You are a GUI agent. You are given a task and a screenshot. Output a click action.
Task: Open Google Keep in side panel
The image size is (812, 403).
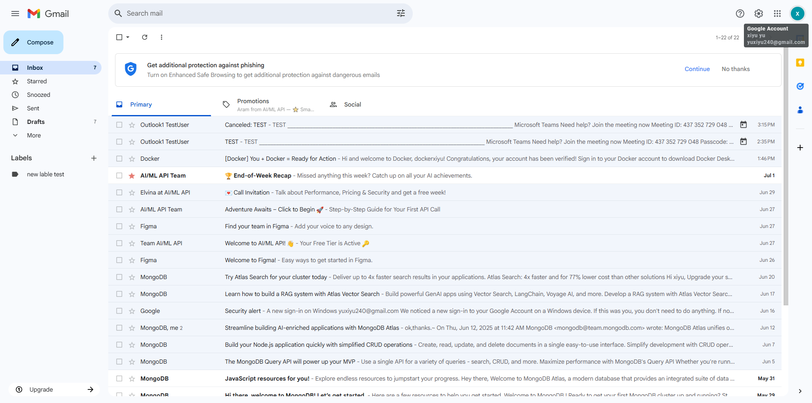click(x=800, y=63)
